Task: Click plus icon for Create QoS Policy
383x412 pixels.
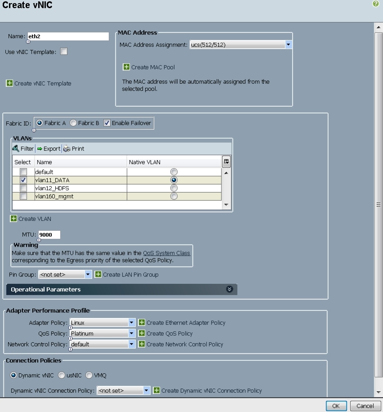Action: 142,333
